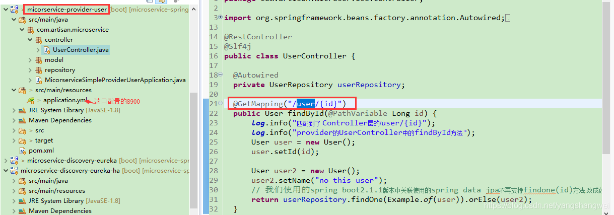Expand Maven Dependencies under micorservice-provider-user

tap(14, 120)
